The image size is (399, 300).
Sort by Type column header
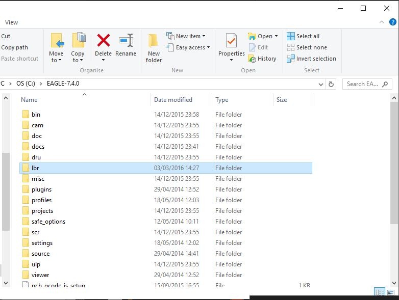[221, 100]
